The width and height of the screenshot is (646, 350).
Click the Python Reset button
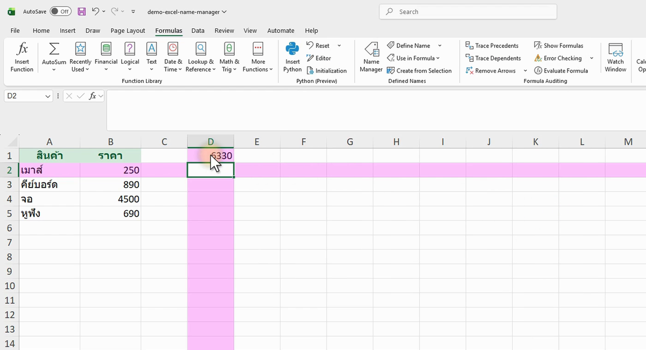(x=318, y=46)
